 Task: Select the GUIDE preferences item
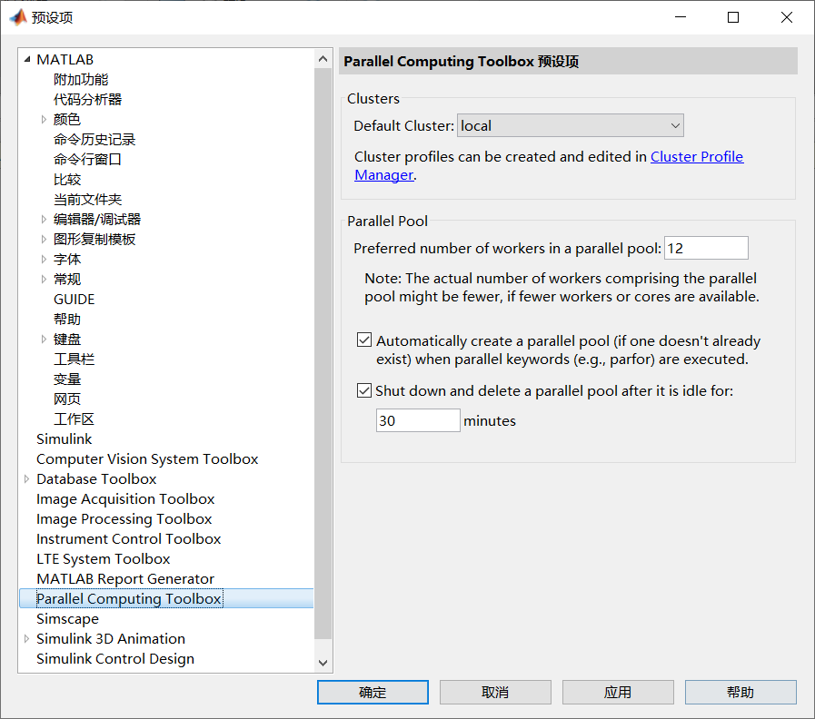pyautogui.click(x=74, y=299)
